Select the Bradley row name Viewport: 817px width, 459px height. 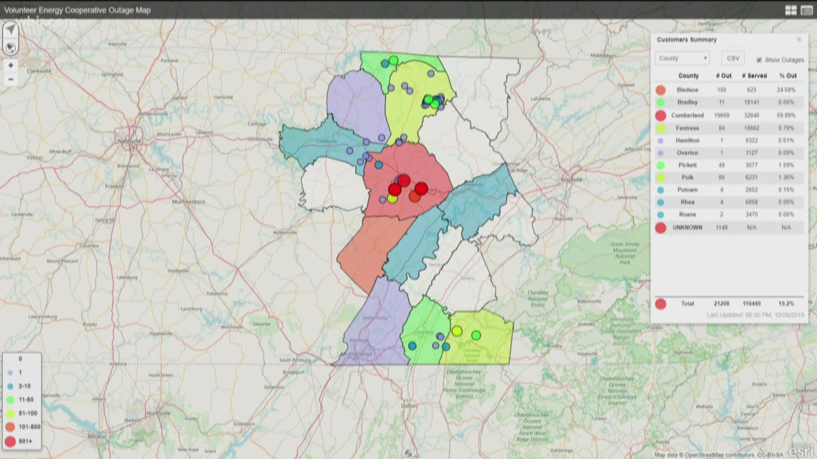pyautogui.click(x=687, y=102)
